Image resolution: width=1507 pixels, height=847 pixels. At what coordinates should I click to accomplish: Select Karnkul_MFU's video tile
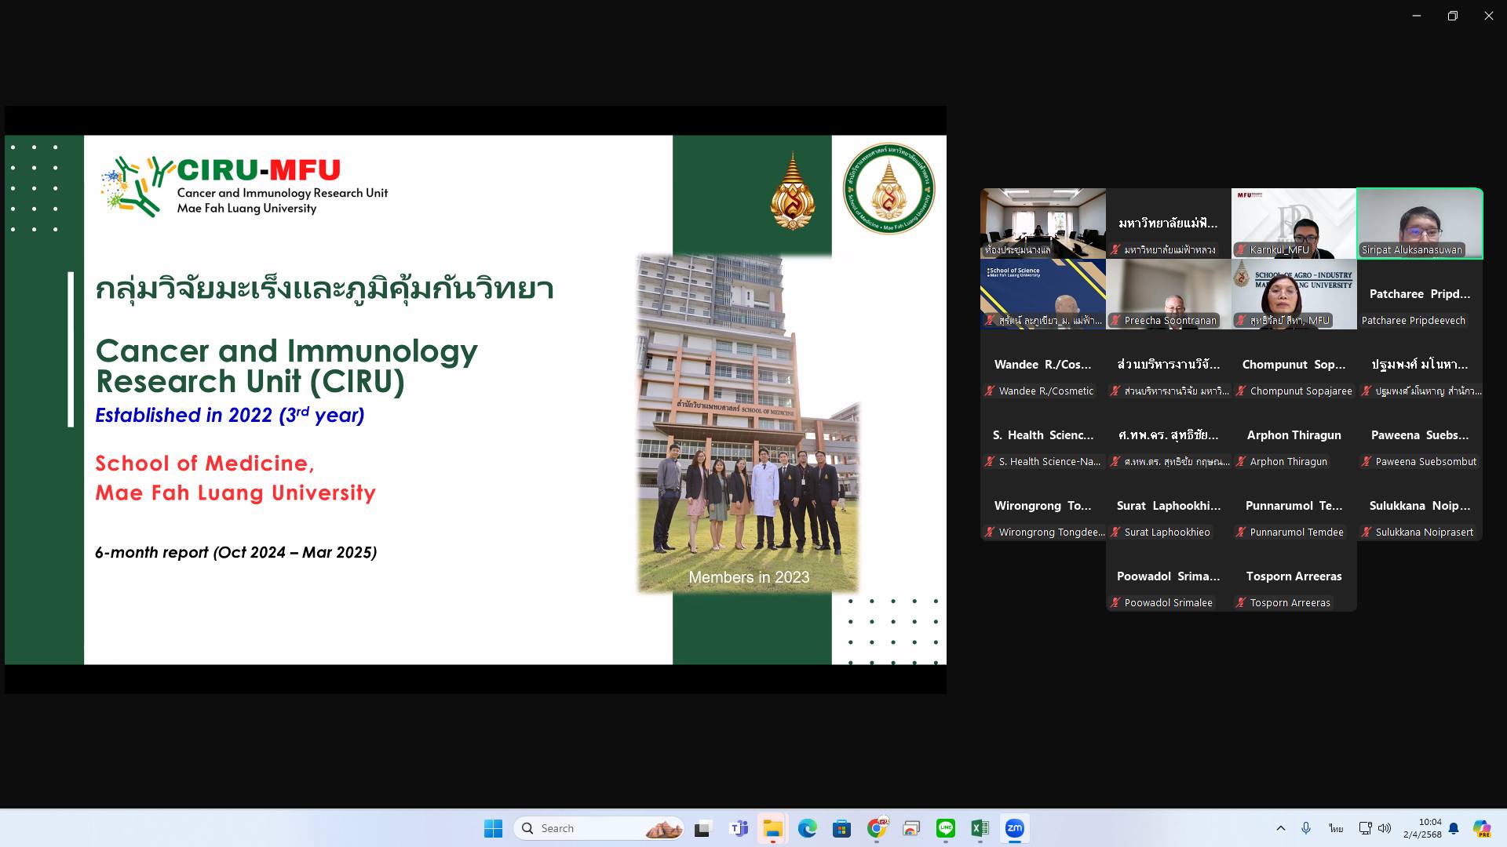tap(1294, 224)
